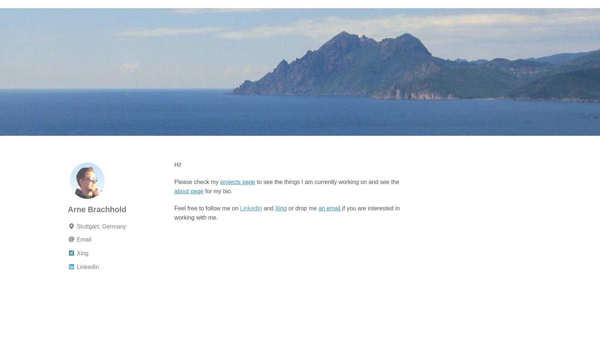
Task: Click the @ icon next to Email
Action: 71,239
